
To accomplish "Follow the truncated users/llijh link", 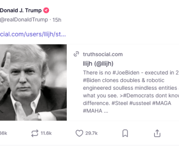I will click(33, 34).
